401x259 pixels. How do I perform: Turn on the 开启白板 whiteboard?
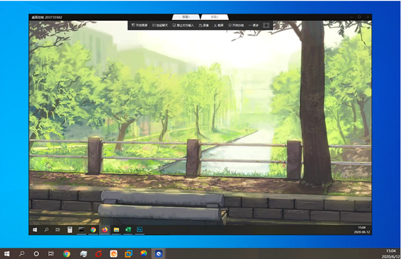coord(237,25)
